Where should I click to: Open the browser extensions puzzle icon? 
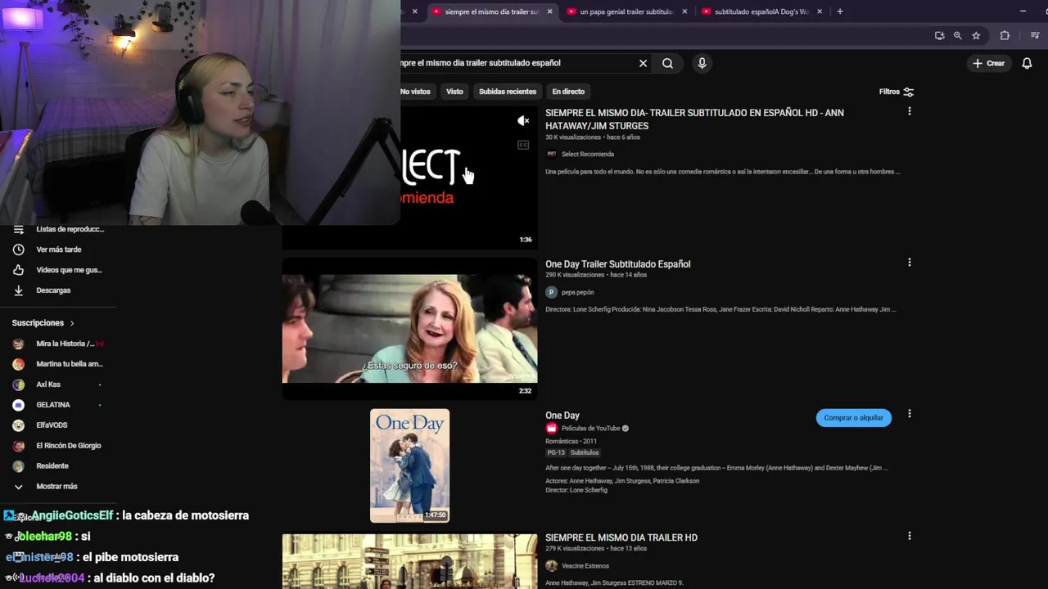click(x=1005, y=36)
